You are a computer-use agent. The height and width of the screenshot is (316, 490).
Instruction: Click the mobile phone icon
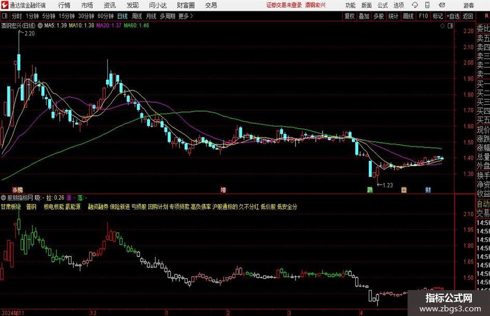(427, 5)
